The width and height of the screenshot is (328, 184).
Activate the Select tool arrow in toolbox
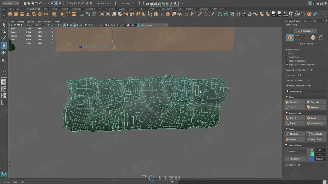tap(4, 25)
